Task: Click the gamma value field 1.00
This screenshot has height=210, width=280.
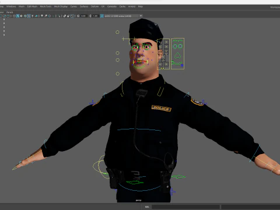Action: click(x=95, y=16)
